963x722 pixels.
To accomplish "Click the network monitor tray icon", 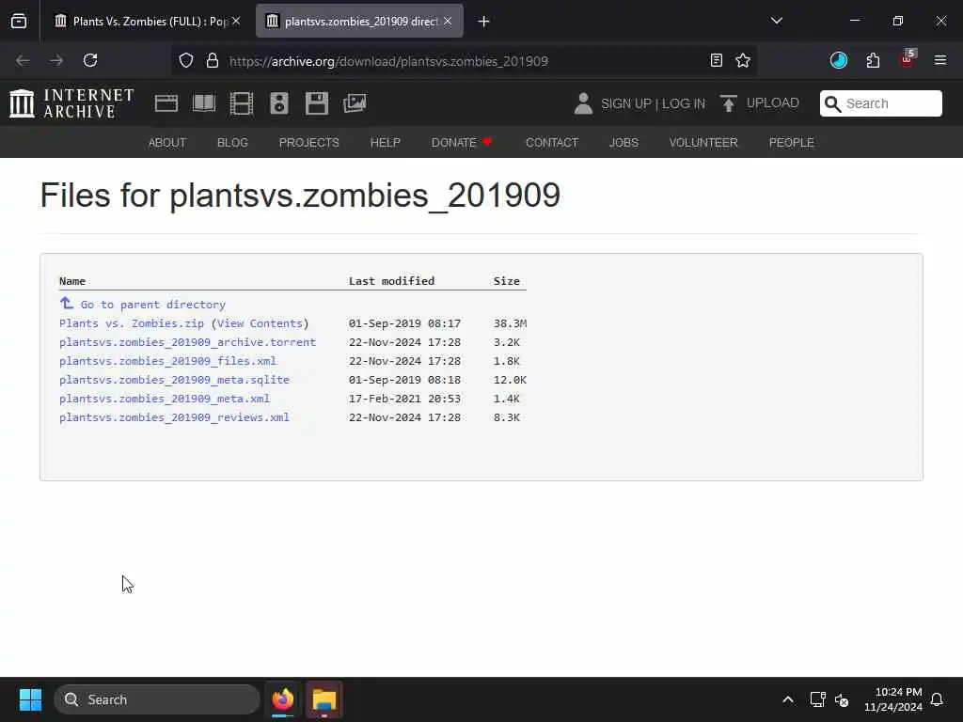I will [x=817, y=699].
